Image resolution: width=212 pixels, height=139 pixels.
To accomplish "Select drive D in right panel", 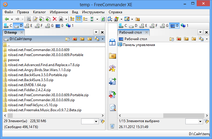I will (133, 26).
